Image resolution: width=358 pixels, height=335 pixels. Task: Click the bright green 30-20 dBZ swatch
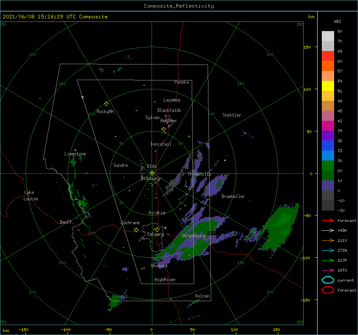point(328,166)
